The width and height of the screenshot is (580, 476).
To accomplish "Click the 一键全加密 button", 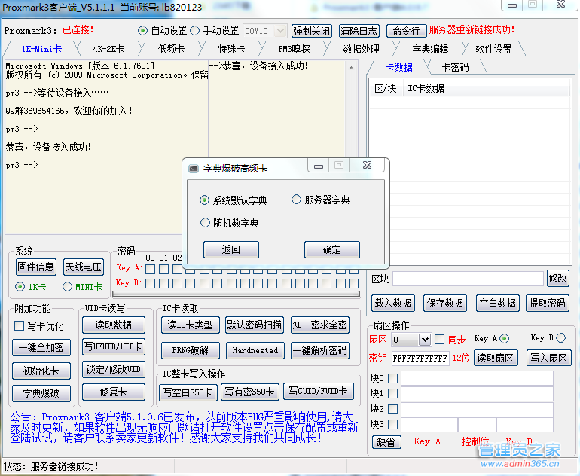I will [41, 348].
